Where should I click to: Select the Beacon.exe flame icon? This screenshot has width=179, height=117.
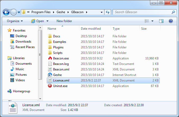(50, 58)
